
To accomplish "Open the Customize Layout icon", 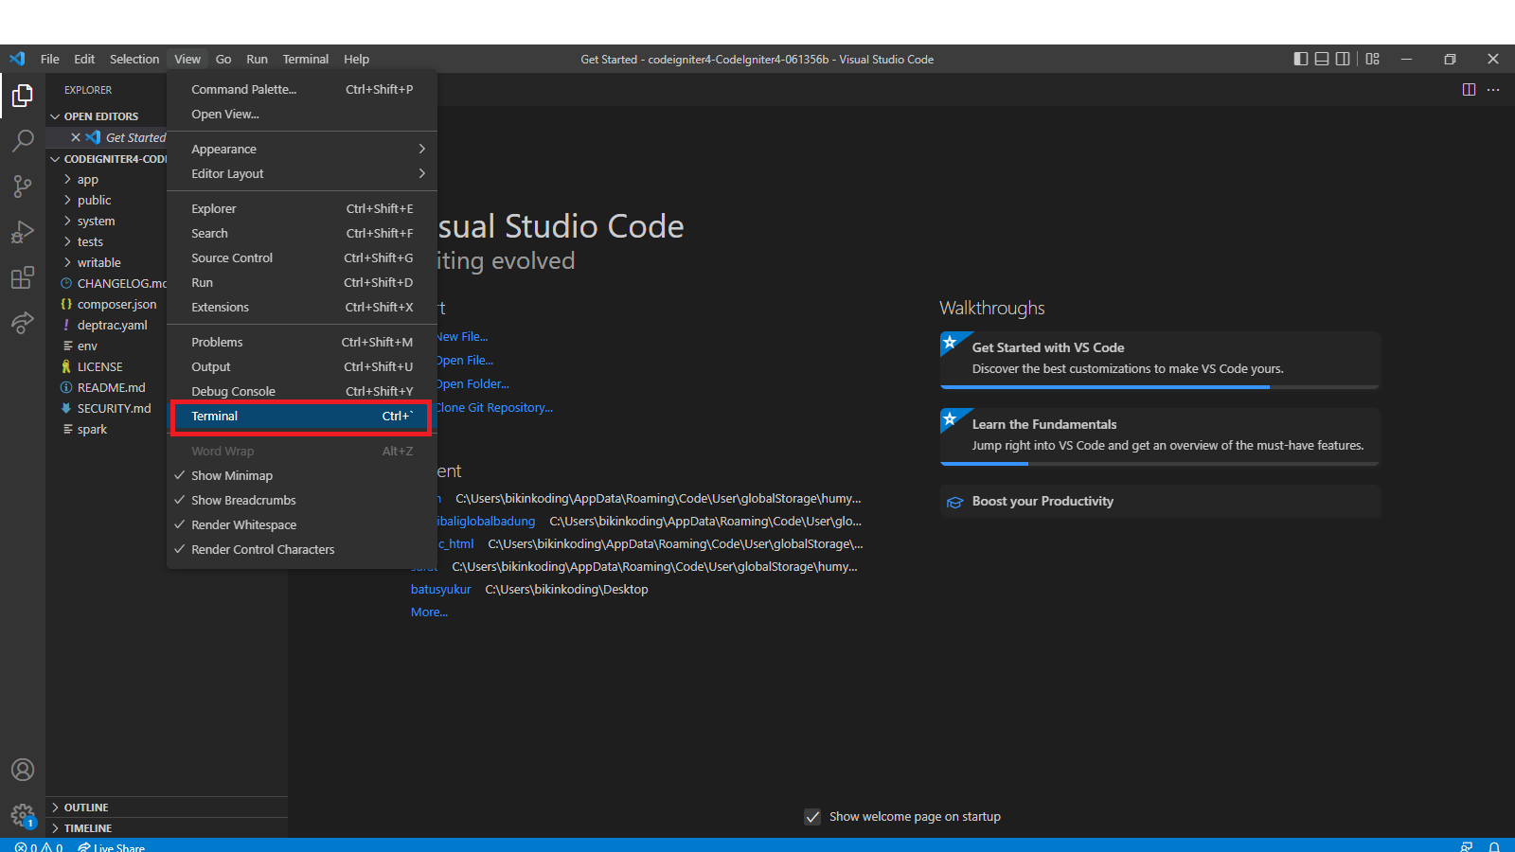I will pyautogui.click(x=1373, y=59).
